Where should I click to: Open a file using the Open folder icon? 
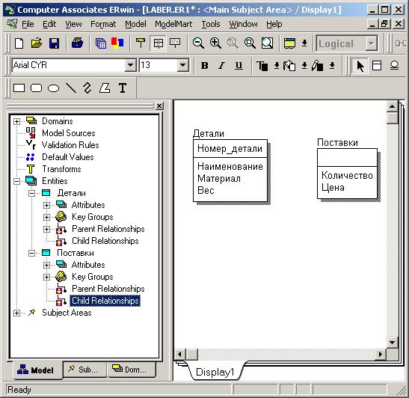pos(37,43)
